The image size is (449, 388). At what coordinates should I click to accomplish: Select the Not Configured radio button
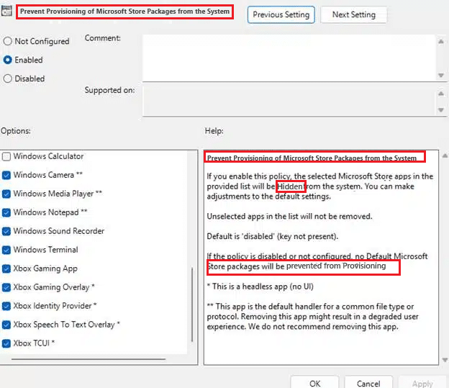coord(7,41)
